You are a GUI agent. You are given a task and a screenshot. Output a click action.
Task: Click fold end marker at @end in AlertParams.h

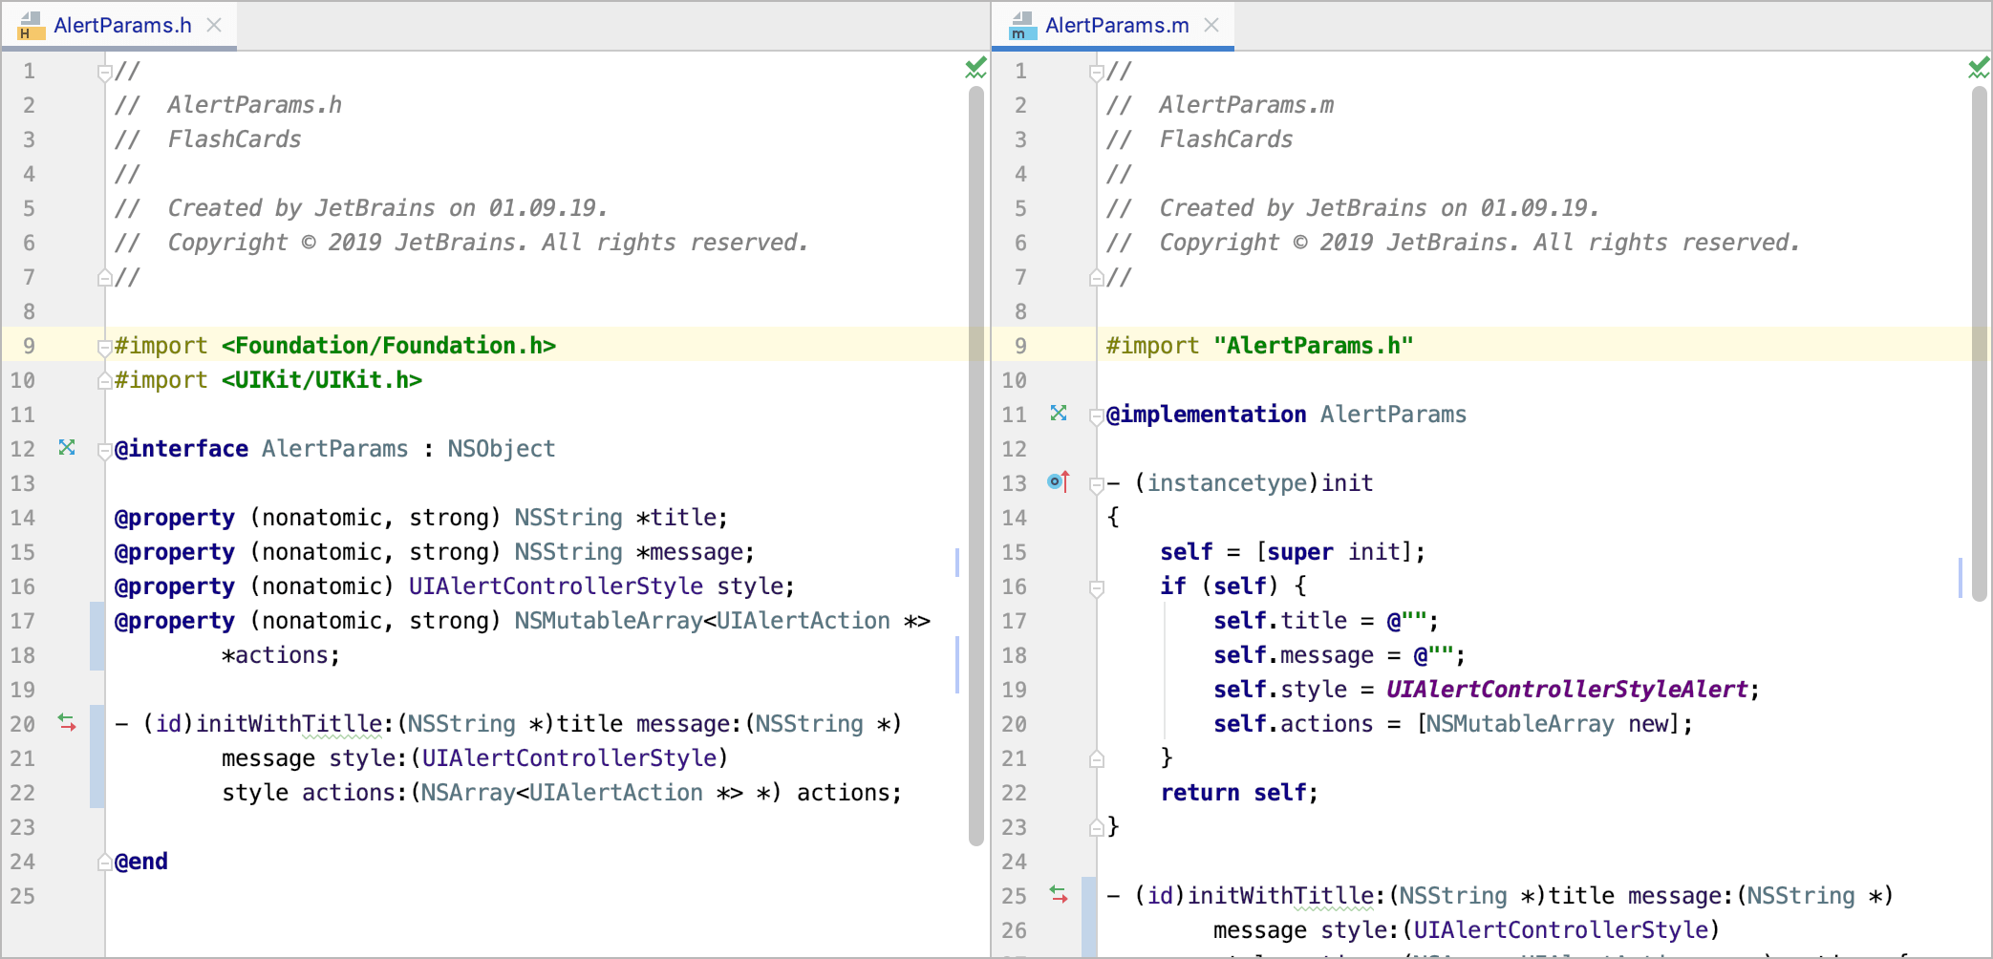(x=105, y=863)
